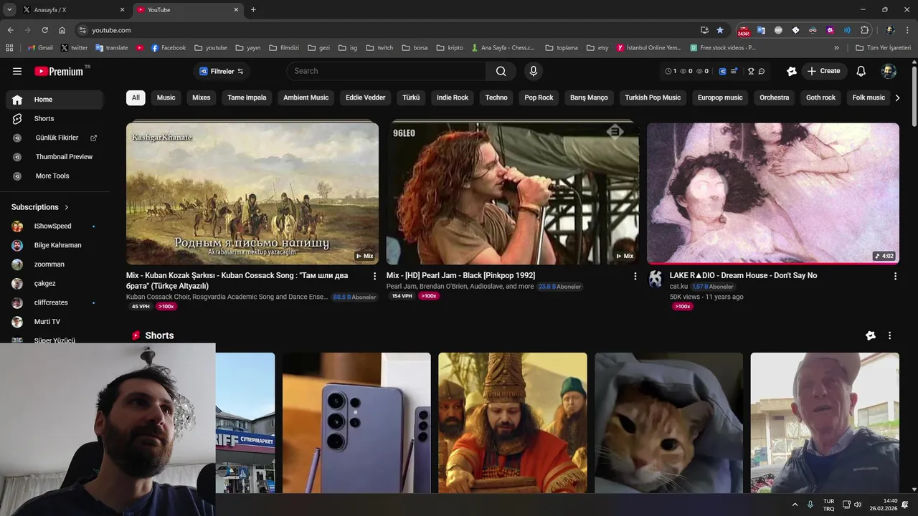Open the cliffcreates channel
Viewport: 918px width, 516px height.
pos(55,302)
